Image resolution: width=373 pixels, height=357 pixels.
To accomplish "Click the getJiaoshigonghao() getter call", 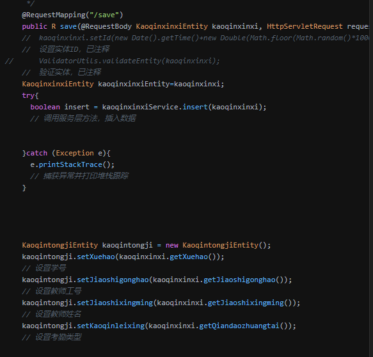I will (x=243, y=280).
